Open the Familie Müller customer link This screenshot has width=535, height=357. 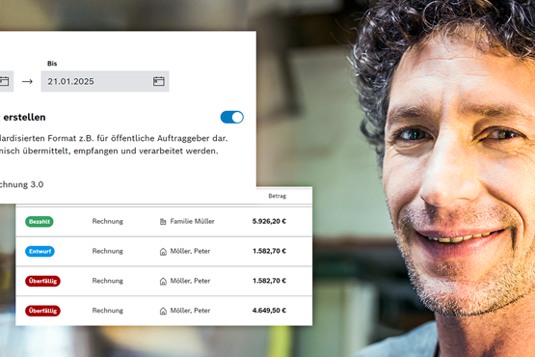193,221
